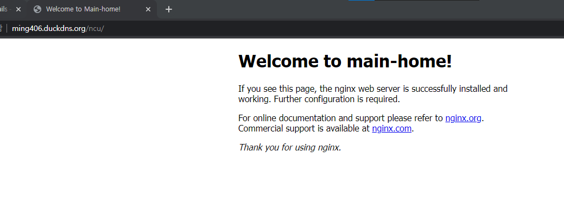Follow the nginx.com commercial support link
This screenshot has height=207, width=564.
pyautogui.click(x=392, y=129)
